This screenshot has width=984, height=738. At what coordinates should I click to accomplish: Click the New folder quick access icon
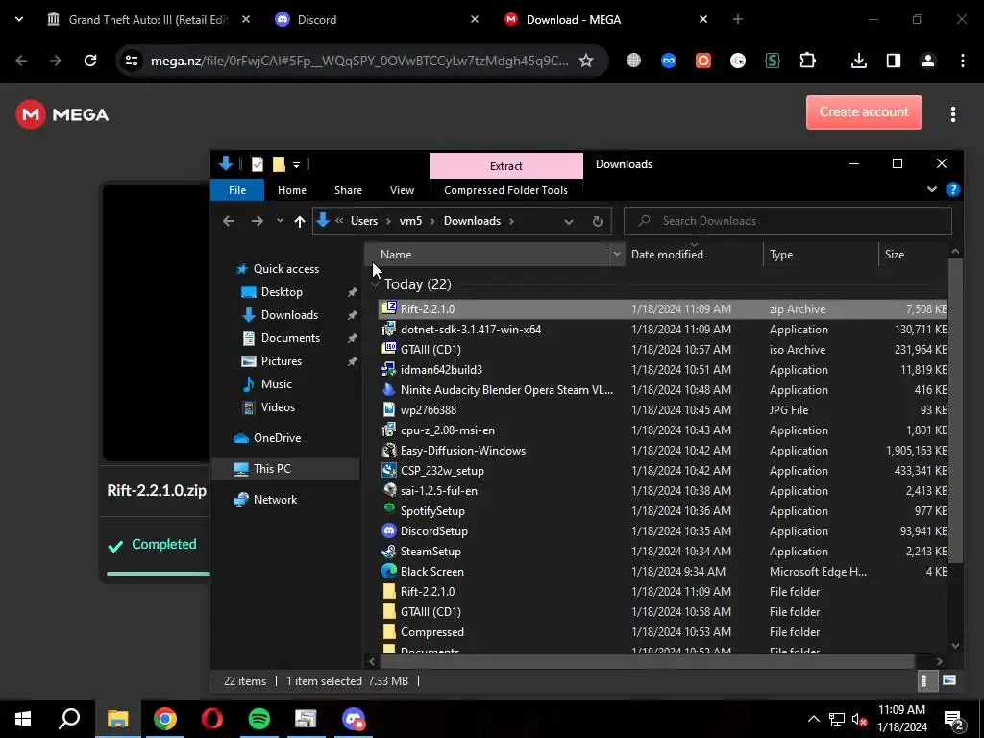pos(279,164)
